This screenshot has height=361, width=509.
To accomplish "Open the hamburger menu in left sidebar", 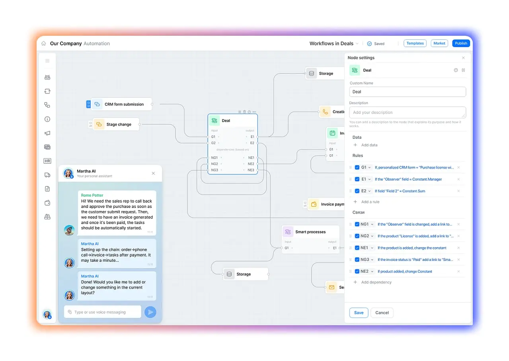I will click(x=47, y=61).
